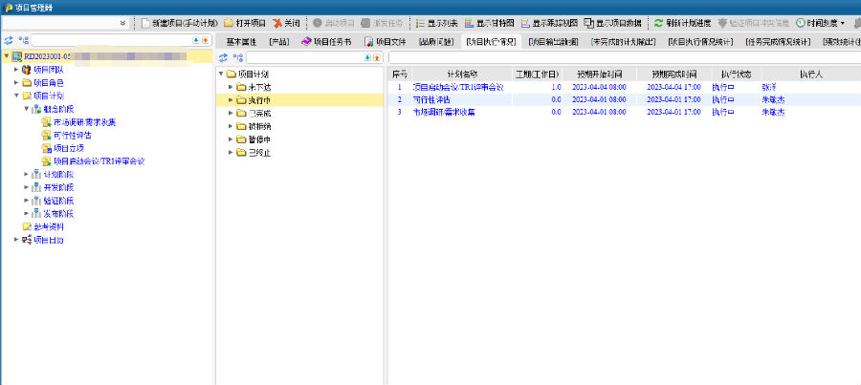Screen dimensions: 861x385
Task: Click the blue down-arrow in the middle panel search box
Action: click(x=368, y=57)
